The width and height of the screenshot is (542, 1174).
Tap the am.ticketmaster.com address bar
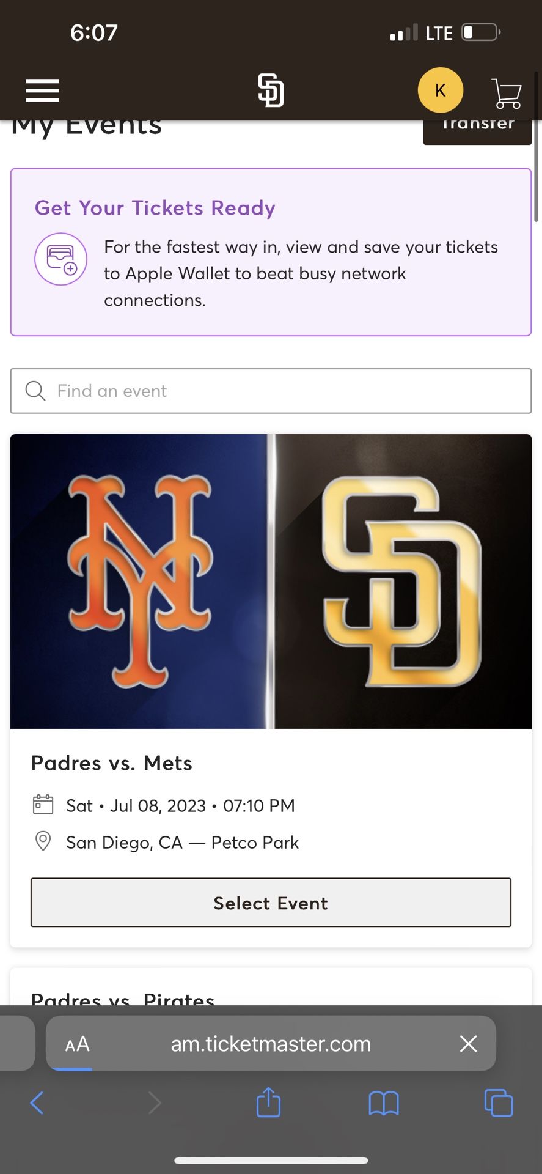click(x=271, y=1044)
